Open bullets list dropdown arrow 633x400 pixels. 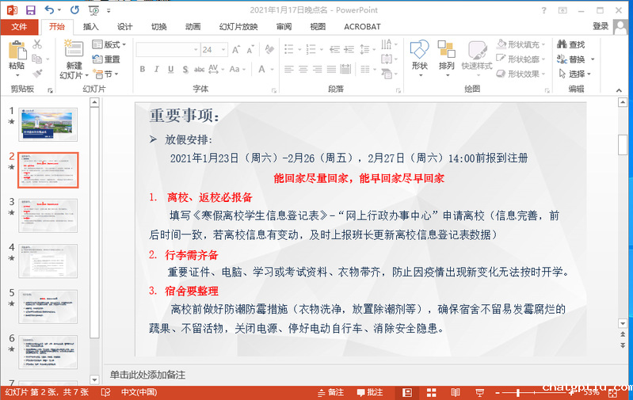(299, 50)
